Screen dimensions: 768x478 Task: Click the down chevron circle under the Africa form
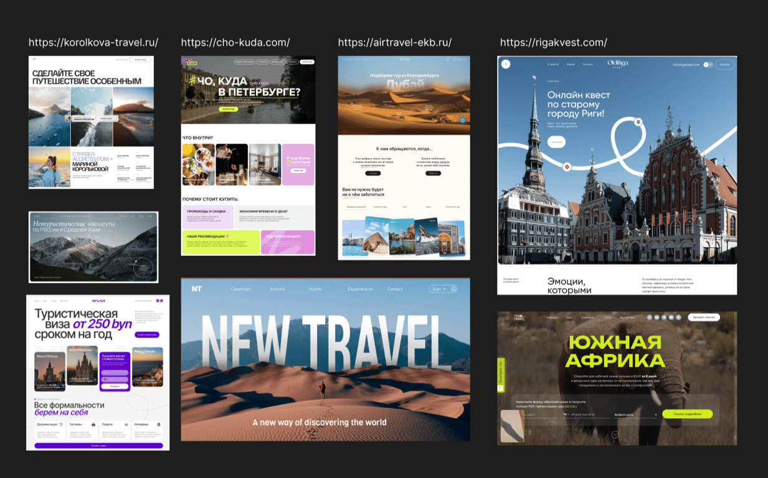pos(615,434)
